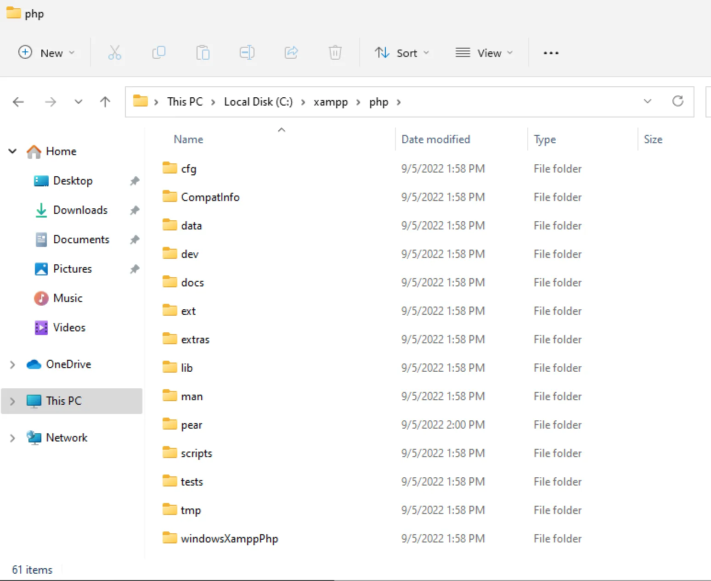Click the Paste clipboard icon

pos(203,53)
